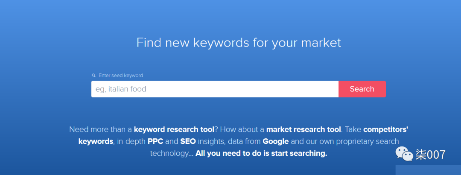Click the bold "Google" word

pyautogui.click(x=275, y=141)
